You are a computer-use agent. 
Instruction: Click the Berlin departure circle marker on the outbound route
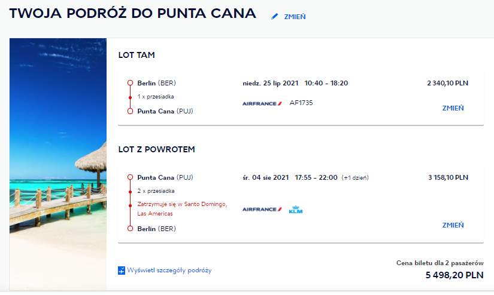130,83
